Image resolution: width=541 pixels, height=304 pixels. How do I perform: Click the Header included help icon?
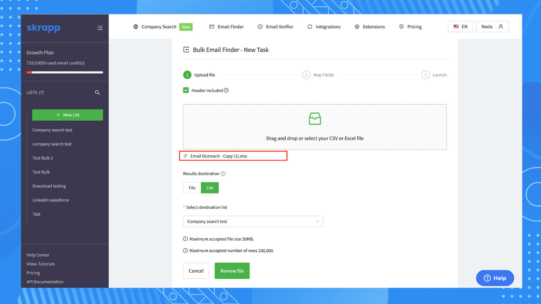click(226, 91)
